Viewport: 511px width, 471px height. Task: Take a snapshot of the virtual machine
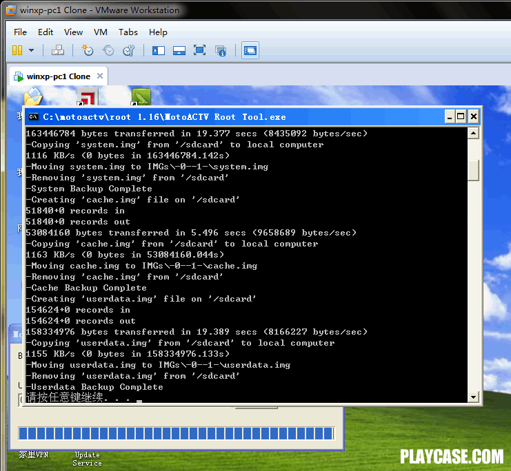click(x=88, y=50)
